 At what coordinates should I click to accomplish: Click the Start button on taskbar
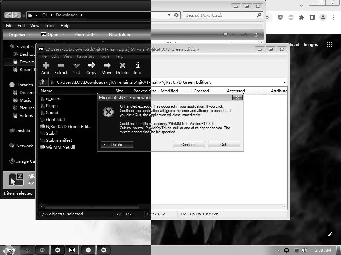click(x=9, y=250)
